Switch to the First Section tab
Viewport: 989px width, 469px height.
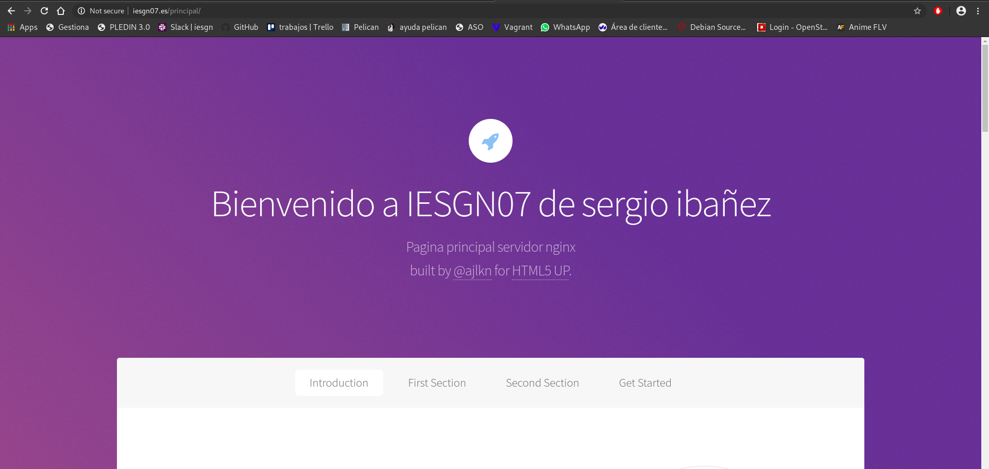[x=437, y=383]
